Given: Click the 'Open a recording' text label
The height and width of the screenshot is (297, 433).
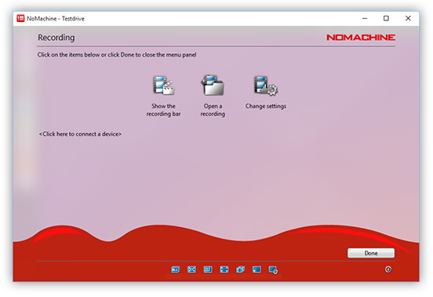Looking at the screenshot, I should coord(213,110).
